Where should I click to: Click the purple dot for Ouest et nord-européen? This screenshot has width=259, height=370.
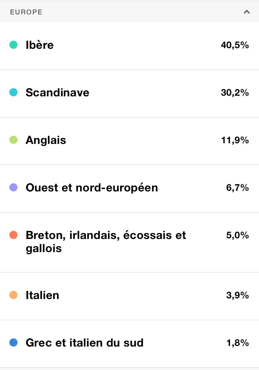[x=13, y=188]
